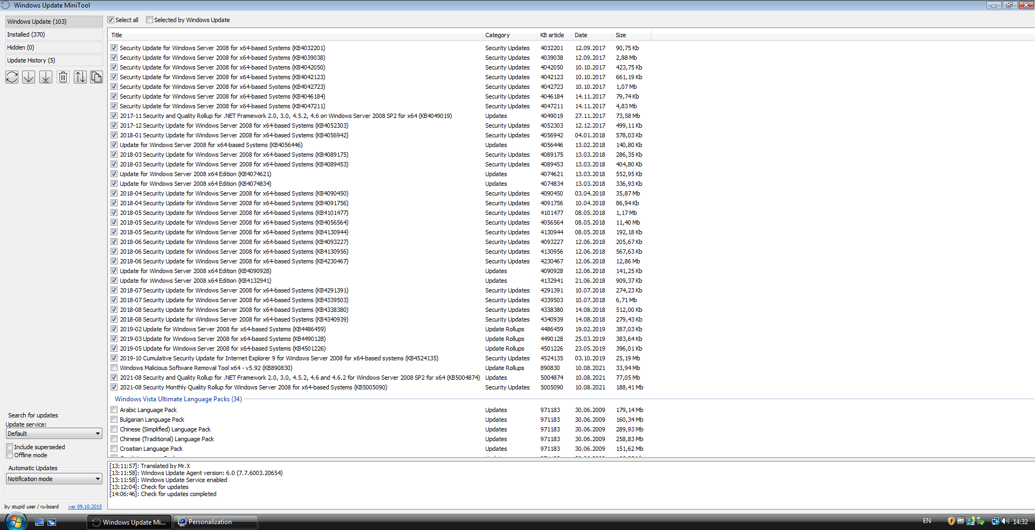This screenshot has width=1035, height=530.
Task: Click the hide/unhide up-down arrows icon
Action: 80,77
